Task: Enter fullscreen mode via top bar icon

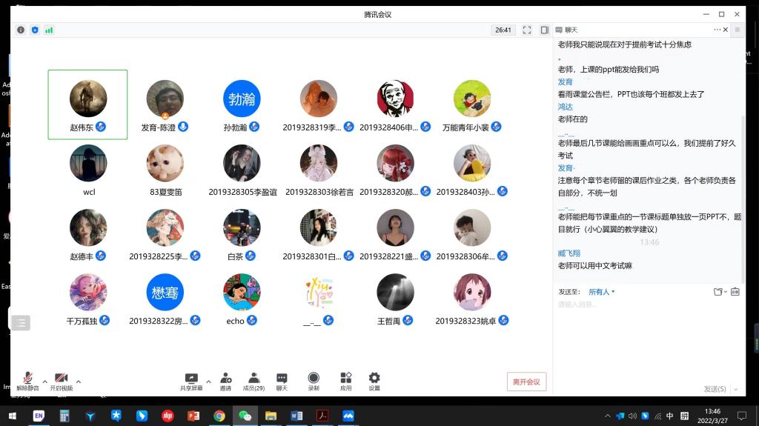Action: click(x=527, y=30)
